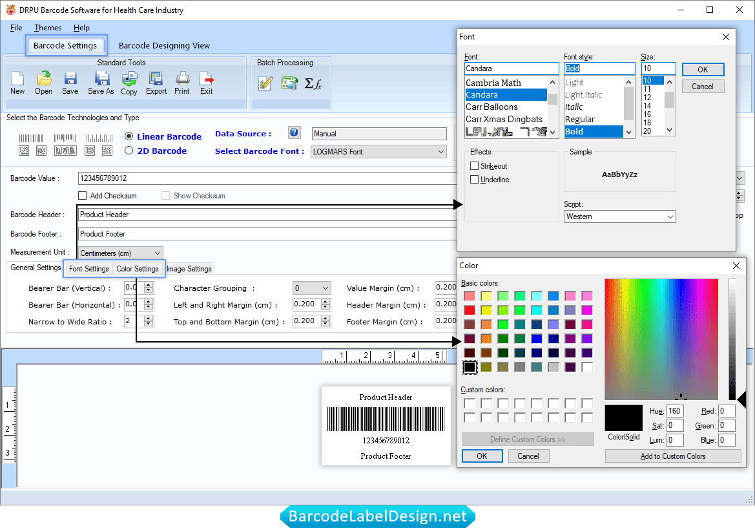
Task: Click the New document toolbar icon
Action: click(x=17, y=83)
